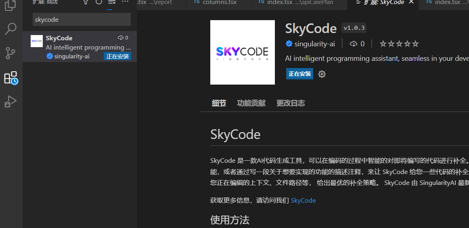Click the large SkyCode logo image

tap(243, 52)
